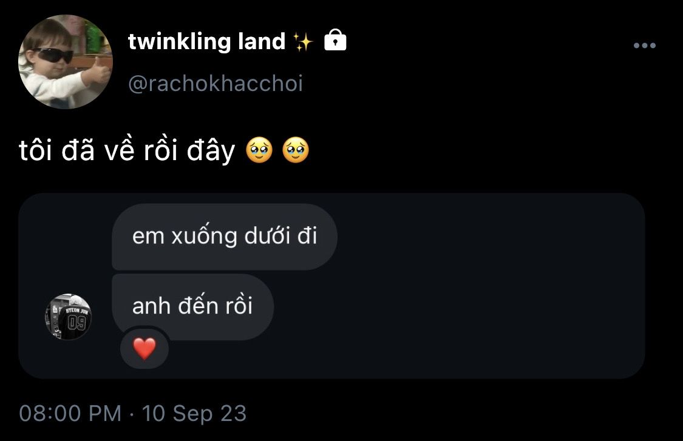Viewport: 683px width, 441px height.
Task: Tap the red heart reaction
Action: (x=144, y=349)
